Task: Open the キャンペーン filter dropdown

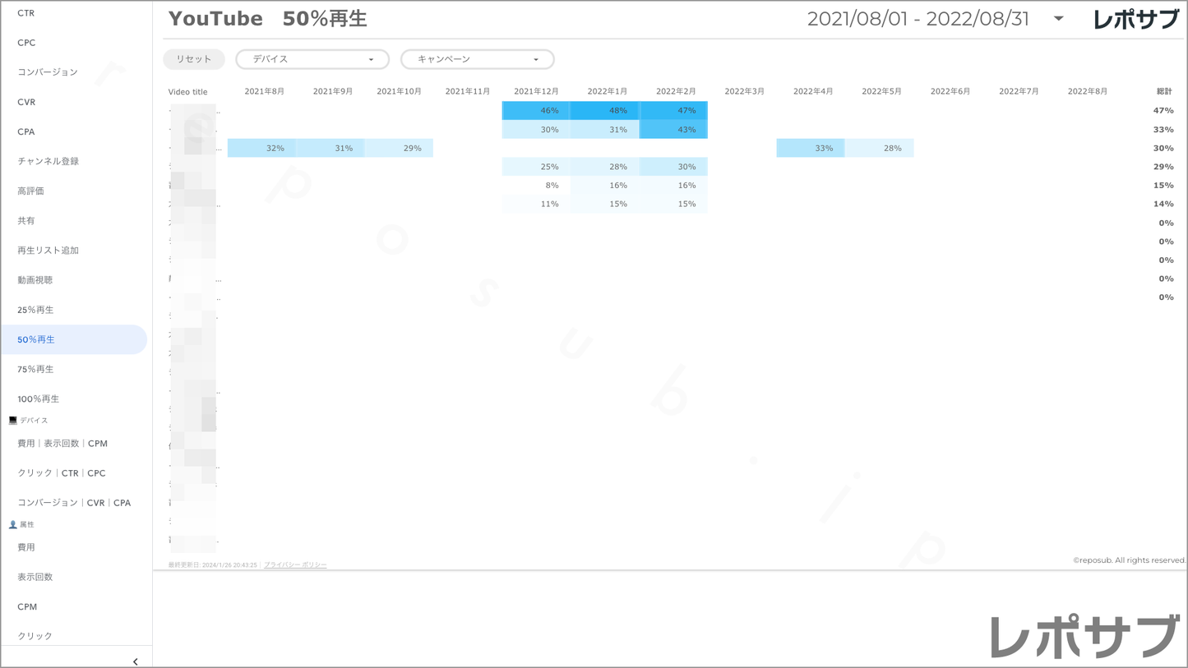Action: [477, 59]
